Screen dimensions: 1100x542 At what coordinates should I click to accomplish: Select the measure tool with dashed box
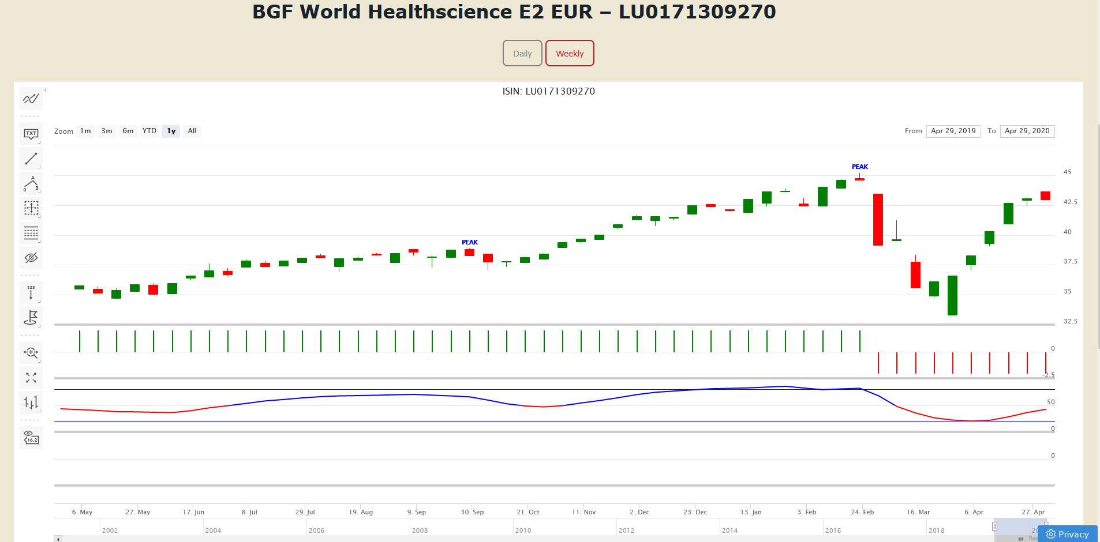31,208
